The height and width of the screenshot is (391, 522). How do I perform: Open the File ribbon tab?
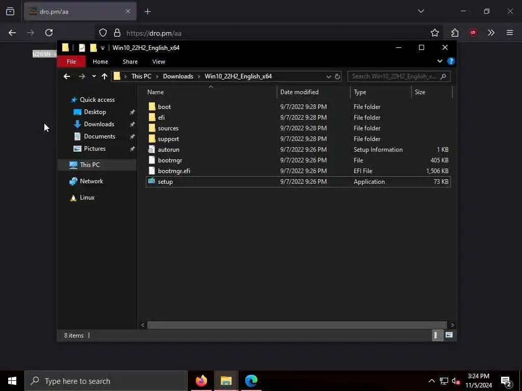[x=71, y=62]
